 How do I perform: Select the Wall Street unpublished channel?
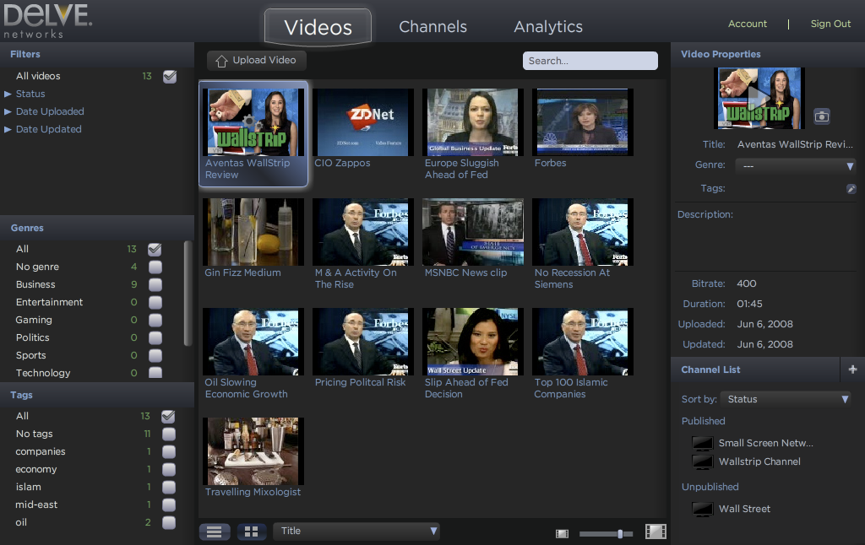click(744, 510)
